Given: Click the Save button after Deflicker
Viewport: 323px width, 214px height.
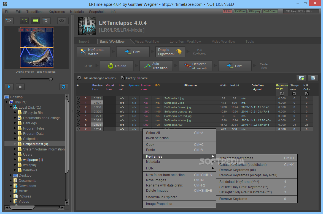Looking at the screenshot, I should point(235,66).
